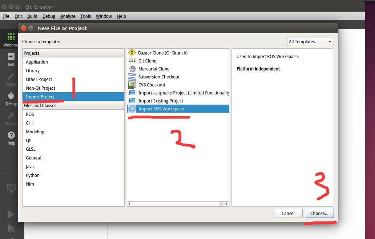Open the Window menu
The width and height of the screenshot is (375, 239).
point(104,16)
